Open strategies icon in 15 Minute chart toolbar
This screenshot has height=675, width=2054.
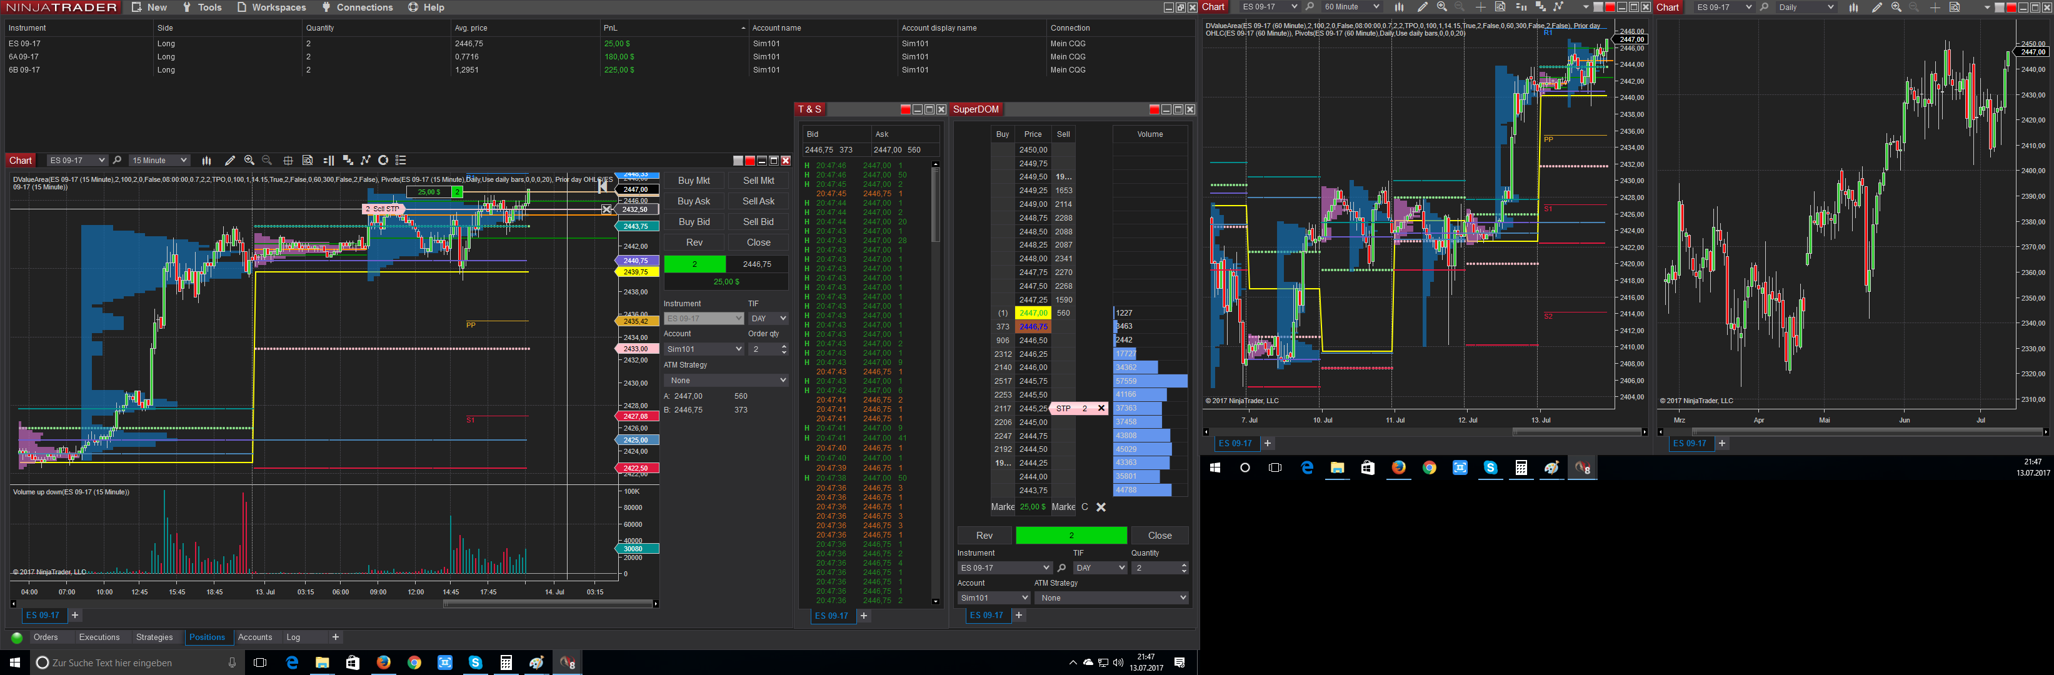(x=366, y=160)
